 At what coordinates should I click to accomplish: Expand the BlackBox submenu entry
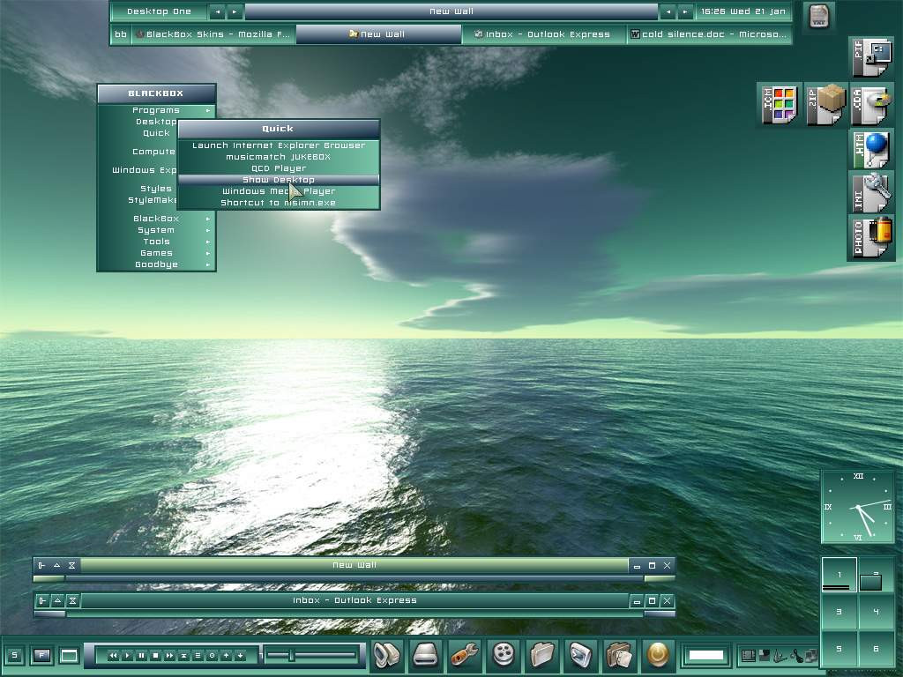tap(156, 219)
